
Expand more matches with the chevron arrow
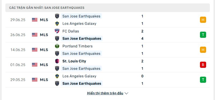pyautogui.click(x=126, y=94)
